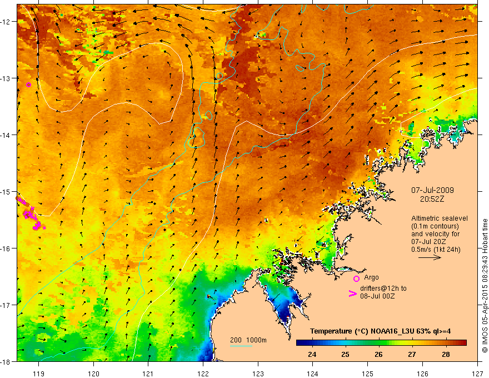Click the color bar near 28 degrees

point(446,343)
